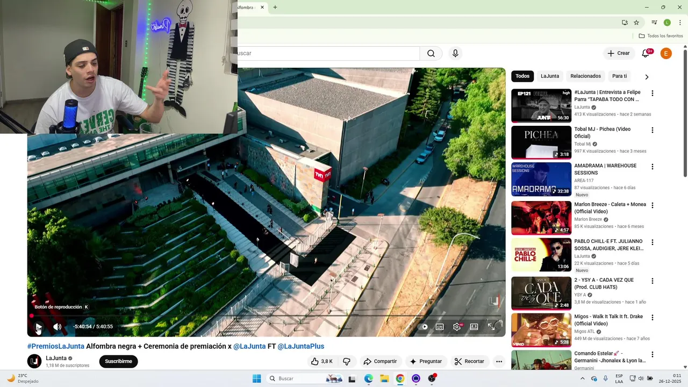Click the taskbar Buscar search box

[x=305, y=378]
